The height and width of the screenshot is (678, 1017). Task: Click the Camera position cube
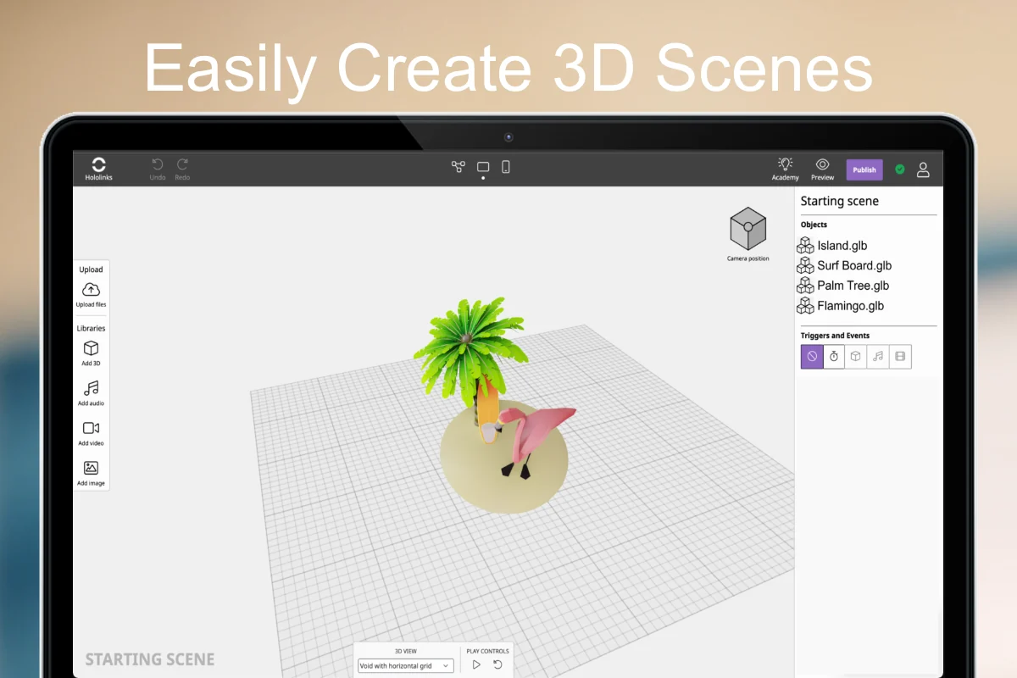click(x=747, y=230)
